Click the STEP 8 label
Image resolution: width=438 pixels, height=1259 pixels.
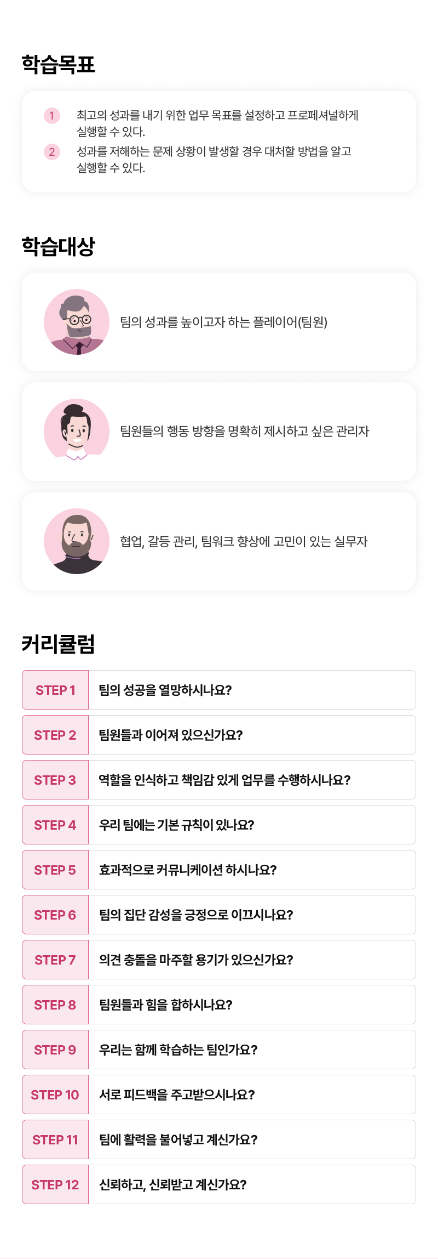click(x=55, y=1005)
